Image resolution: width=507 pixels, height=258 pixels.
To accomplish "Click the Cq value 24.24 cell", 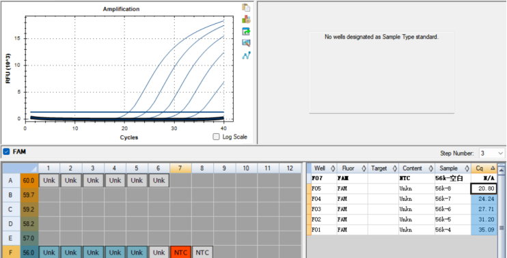I will pos(484,199).
